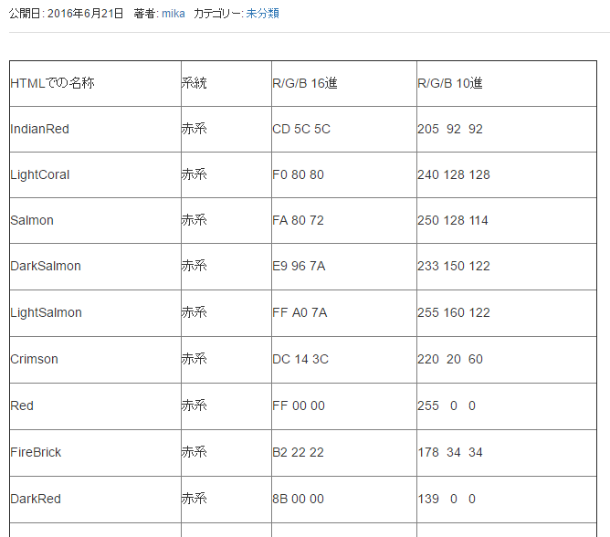This screenshot has width=610, height=537.
Task: Click the HTMLでの名称 header cell
Action: pos(52,83)
